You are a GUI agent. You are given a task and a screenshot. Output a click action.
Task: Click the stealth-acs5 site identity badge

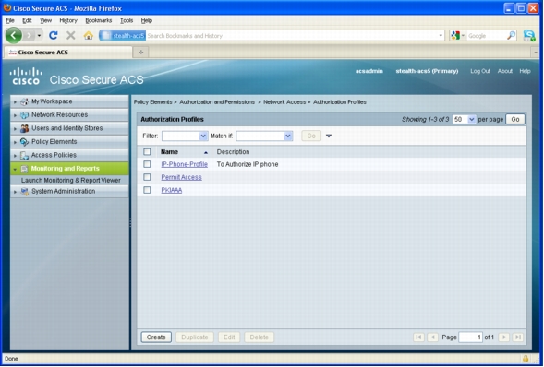[x=123, y=35]
